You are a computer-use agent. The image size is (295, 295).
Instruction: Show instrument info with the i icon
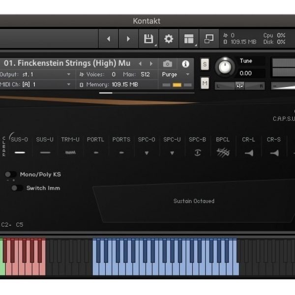(185, 64)
